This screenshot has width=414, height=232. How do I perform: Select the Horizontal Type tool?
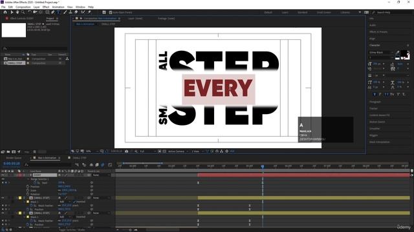tap(58, 12)
